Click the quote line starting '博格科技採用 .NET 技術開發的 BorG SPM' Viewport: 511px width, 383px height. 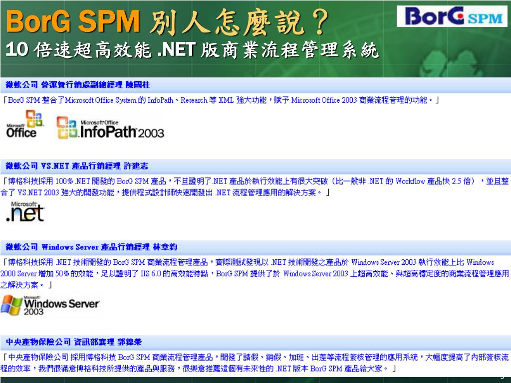point(248,262)
